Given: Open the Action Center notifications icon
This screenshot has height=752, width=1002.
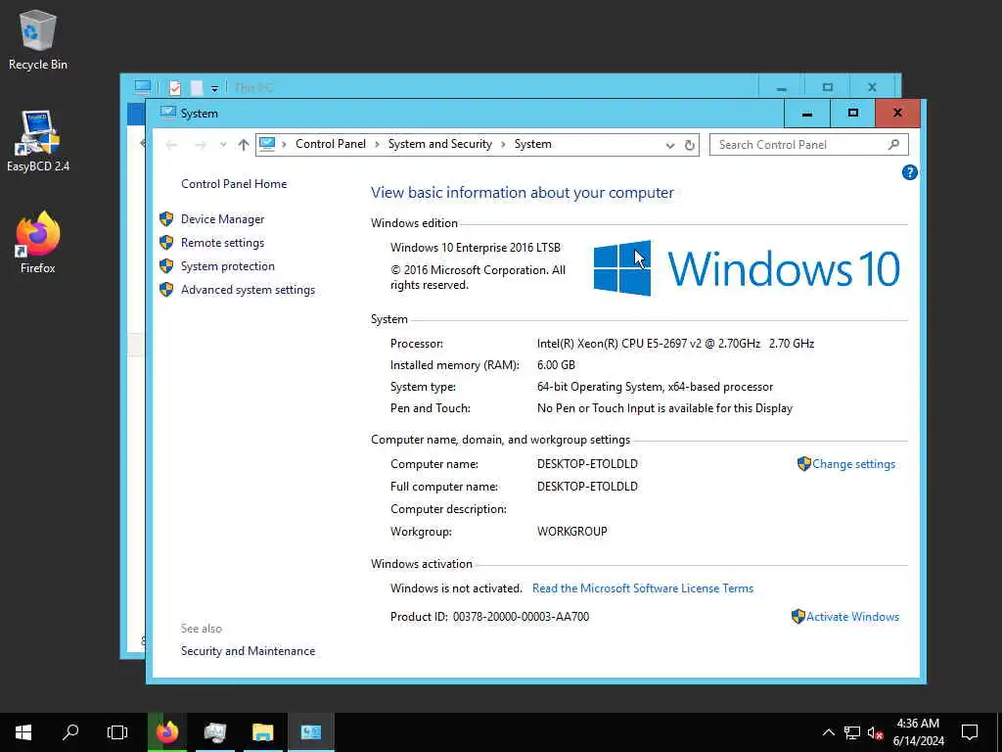Looking at the screenshot, I should coord(970,732).
